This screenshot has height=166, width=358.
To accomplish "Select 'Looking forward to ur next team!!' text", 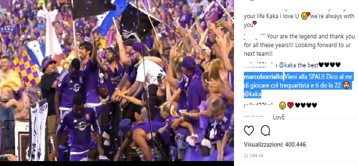I will [x=299, y=49].
